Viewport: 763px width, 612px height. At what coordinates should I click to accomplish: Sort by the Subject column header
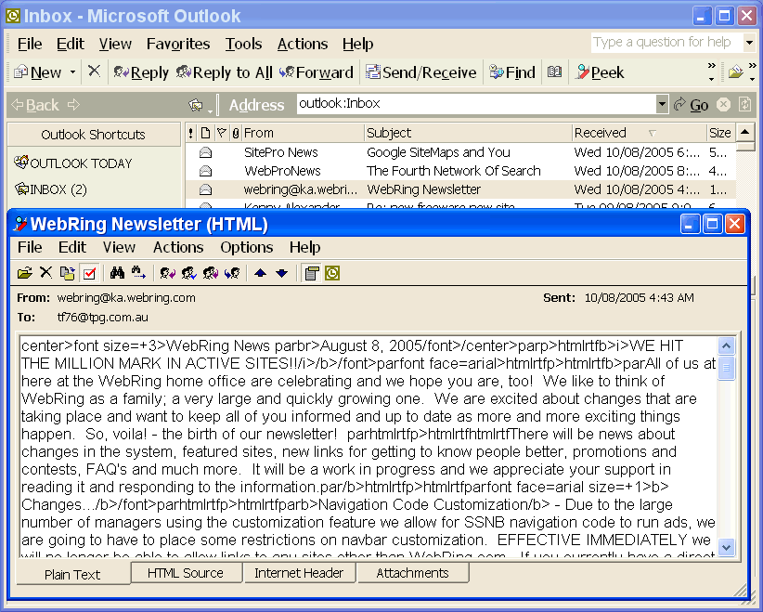pyautogui.click(x=467, y=133)
